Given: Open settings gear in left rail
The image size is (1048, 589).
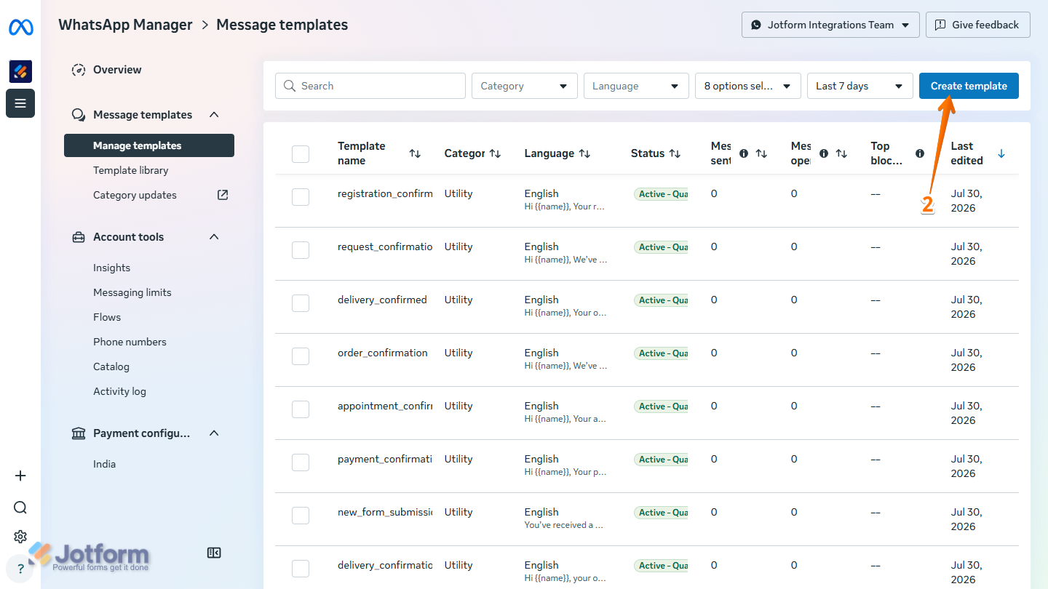Looking at the screenshot, I should click(x=20, y=537).
